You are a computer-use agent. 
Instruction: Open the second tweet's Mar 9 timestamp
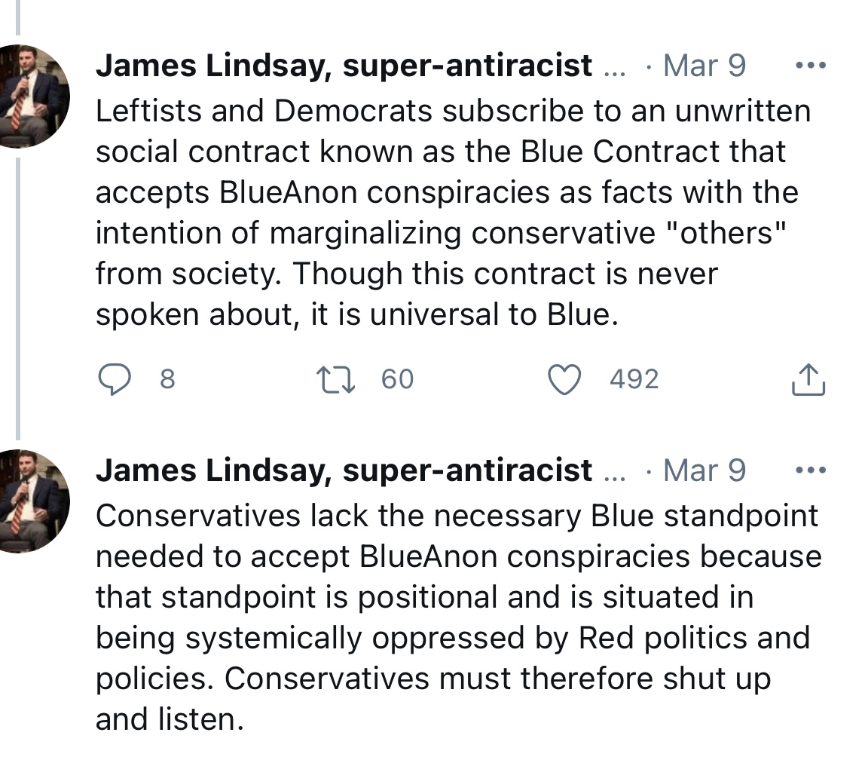click(705, 471)
